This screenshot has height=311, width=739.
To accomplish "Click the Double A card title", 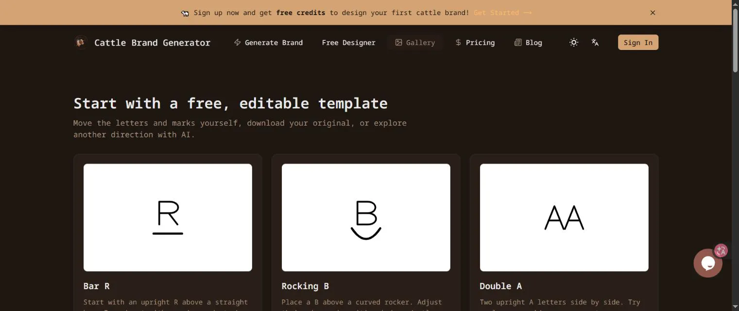I will click(500, 286).
